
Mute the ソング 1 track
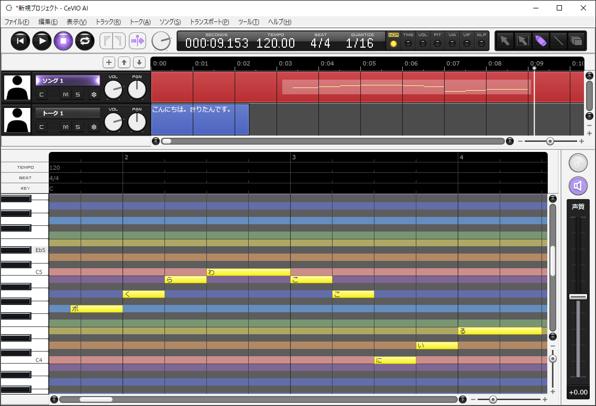[66, 94]
